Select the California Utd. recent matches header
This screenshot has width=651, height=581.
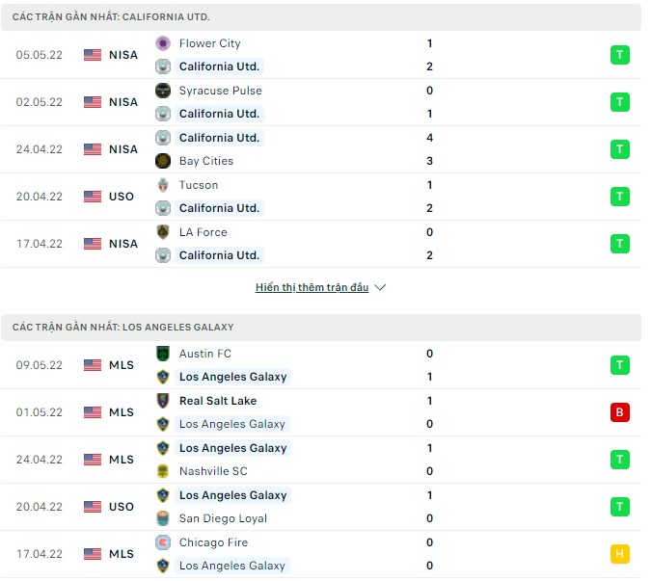click(x=111, y=17)
